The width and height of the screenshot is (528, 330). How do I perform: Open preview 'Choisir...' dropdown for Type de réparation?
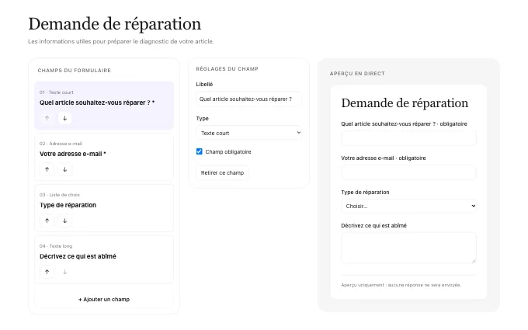[408, 206]
